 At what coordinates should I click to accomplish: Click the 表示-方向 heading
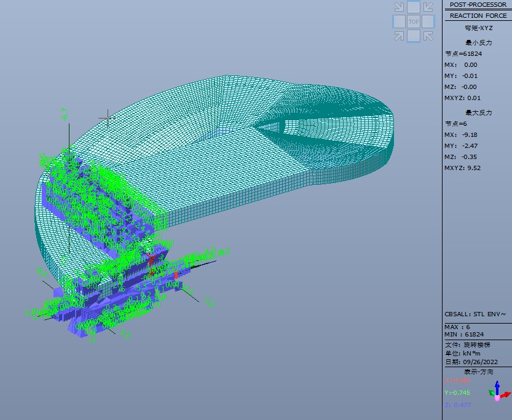tap(478, 371)
